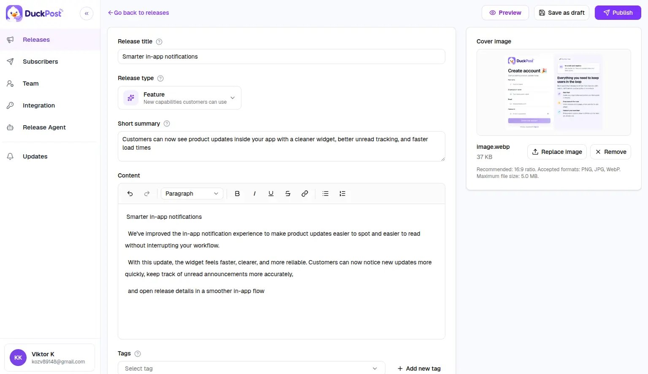Screen dimensions: 648x374
Task: Click the Feature sparkle icon
Action: point(131,98)
